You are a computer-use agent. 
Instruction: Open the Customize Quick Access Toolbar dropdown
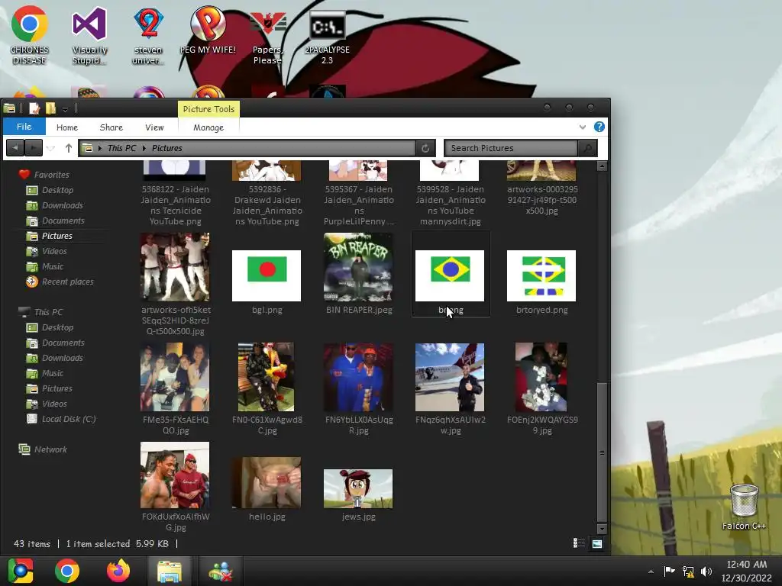pyautogui.click(x=66, y=109)
